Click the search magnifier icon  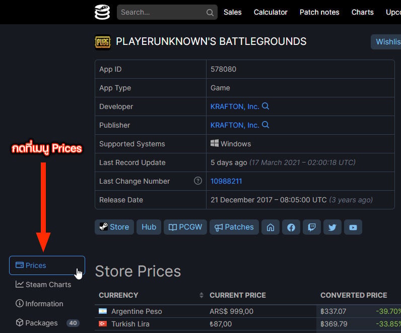coord(210,12)
